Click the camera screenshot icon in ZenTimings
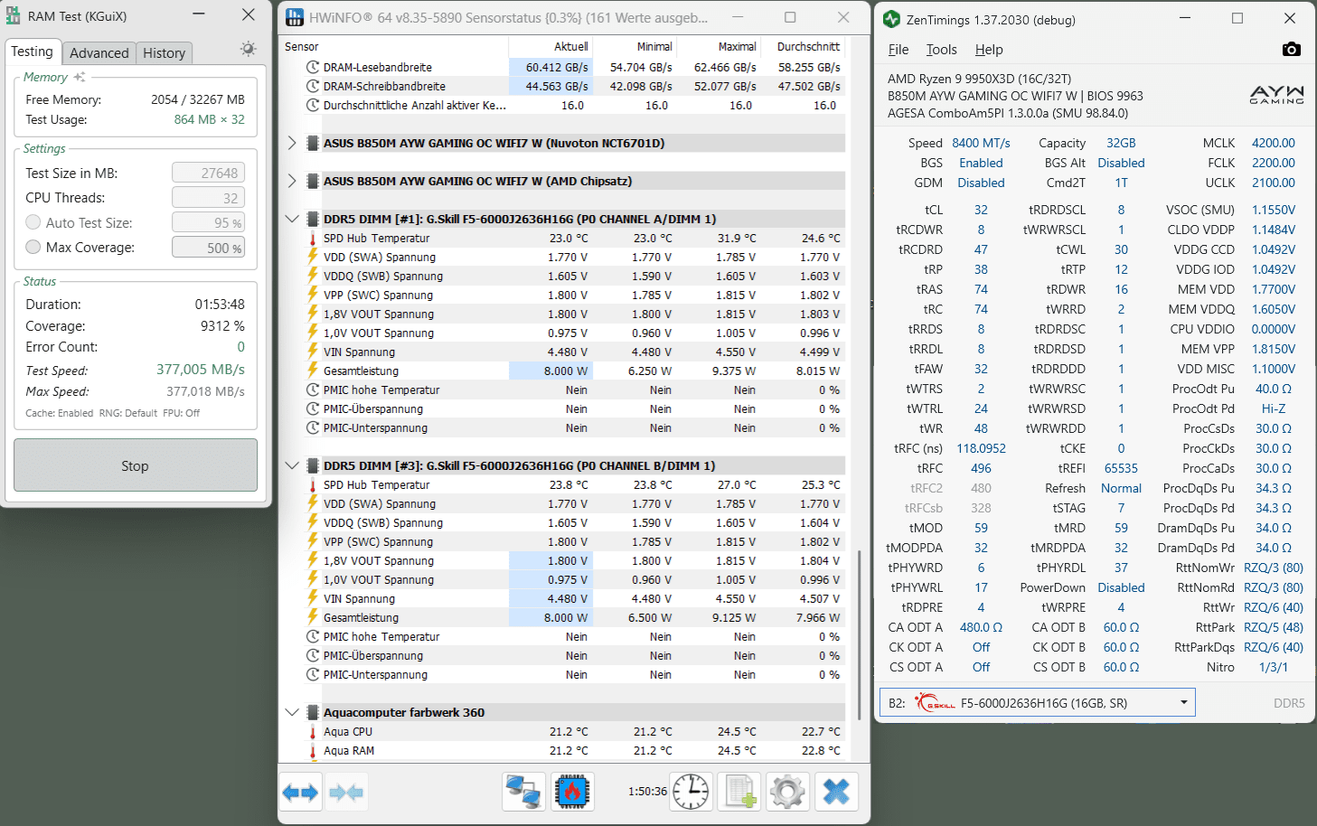Viewport: 1317px width, 826px height. coord(1292,49)
